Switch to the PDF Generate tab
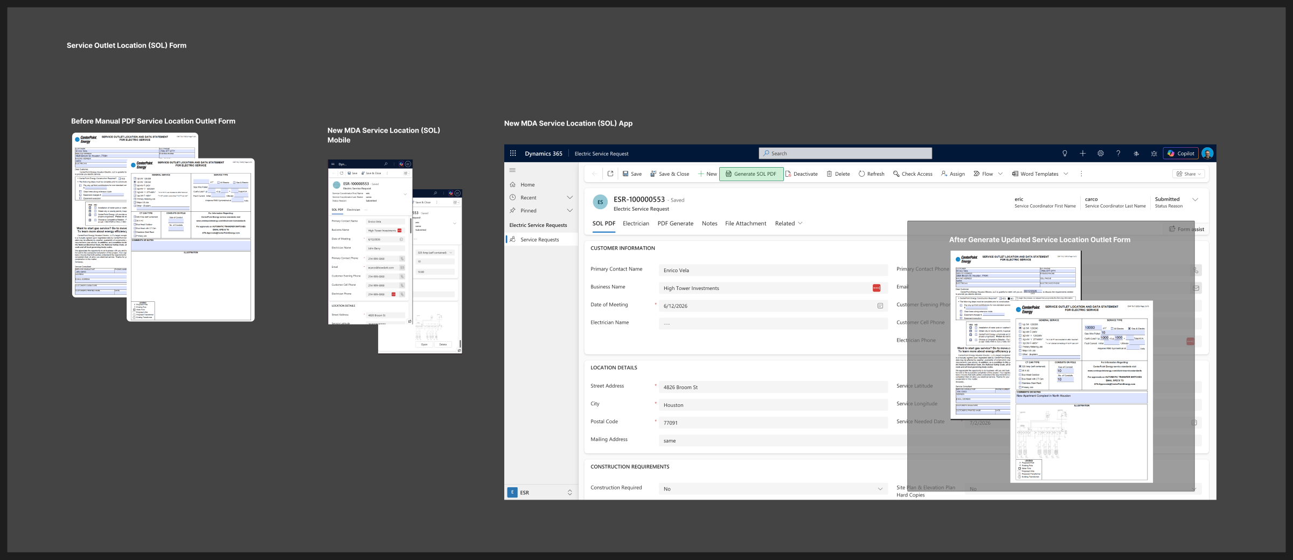 (675, 224)
